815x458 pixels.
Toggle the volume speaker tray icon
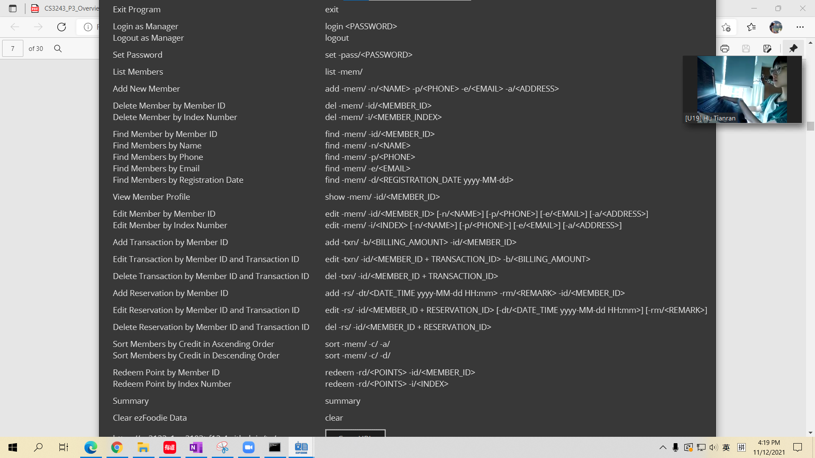tap(713, 447)
